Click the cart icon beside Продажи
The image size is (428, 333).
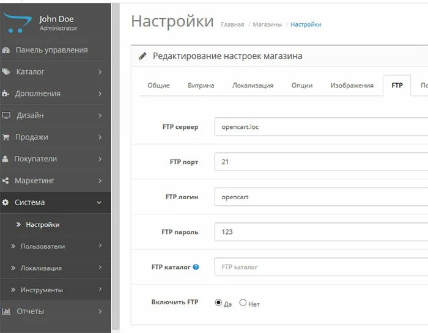(6, 137)
